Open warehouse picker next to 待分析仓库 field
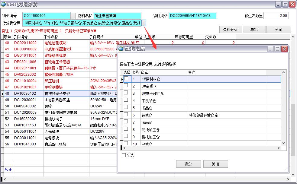The height and width of the screenshot is (184, 297). (x=144, y=23)
